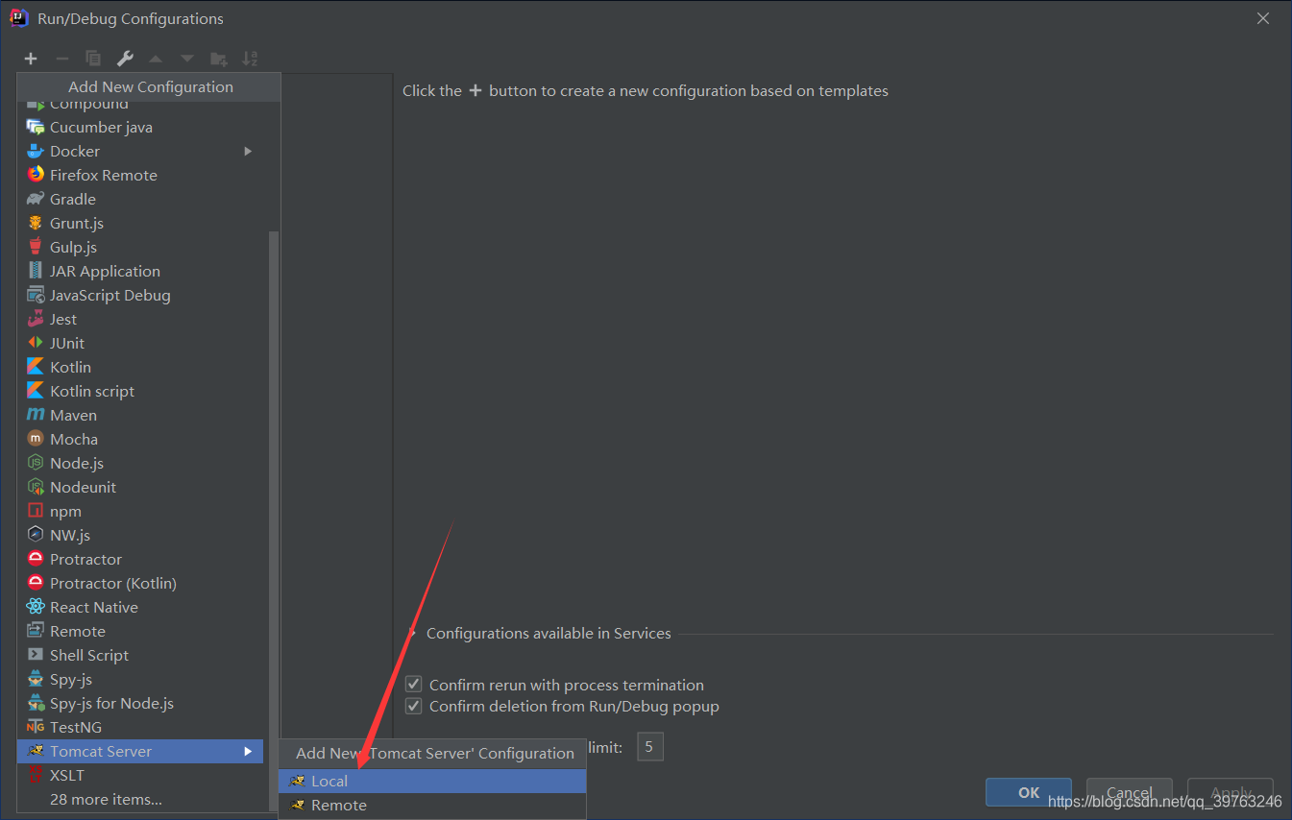The image size is (1292, 820).
Task: Expand the Docker submenu arrow
Action: click(248, 151)
